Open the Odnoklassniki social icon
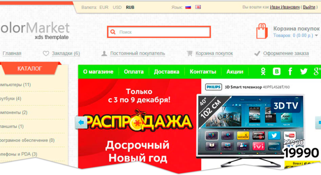Screen dimensions: 321x175 [263, 72]
